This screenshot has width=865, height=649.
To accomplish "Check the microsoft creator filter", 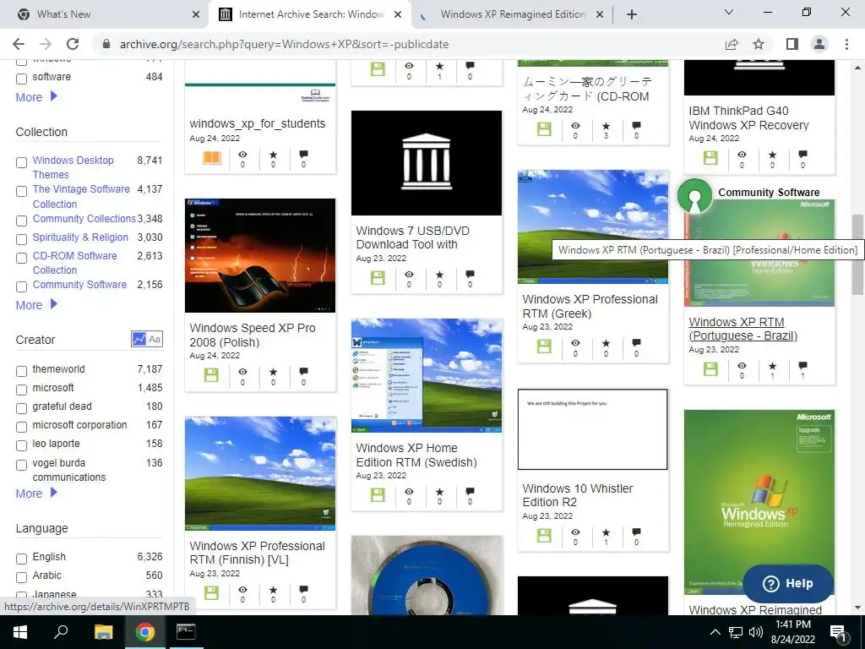I will 21,390.
